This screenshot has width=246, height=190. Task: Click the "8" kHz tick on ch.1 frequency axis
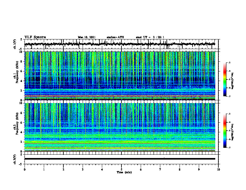(22, 61)
